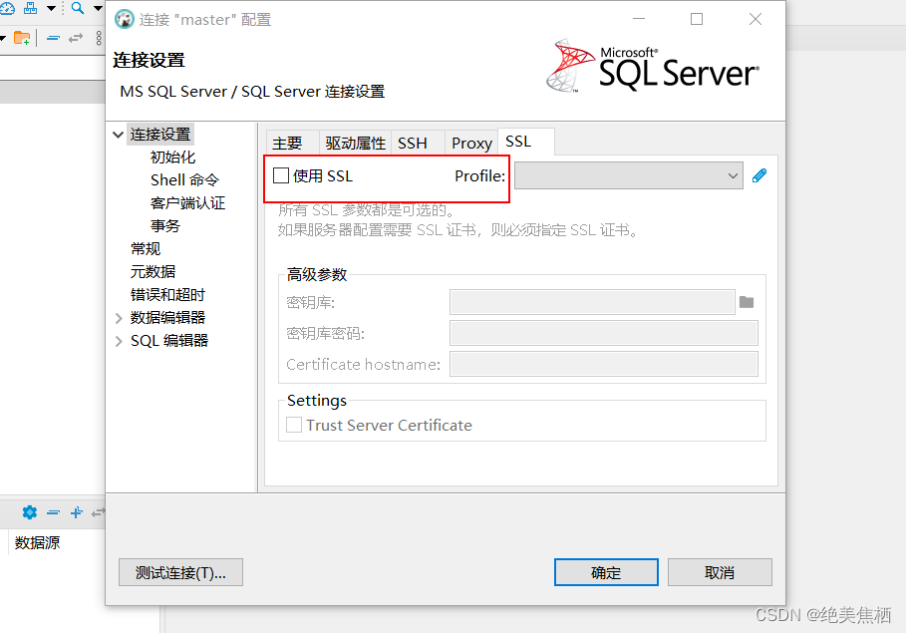This screenshot has height=633, width=906.
Task: Enable the 使用 SSL checkbox
Action: [x=281, y=175]
